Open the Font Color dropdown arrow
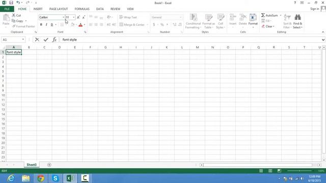The image size is (326, 183). pos(85,25)
